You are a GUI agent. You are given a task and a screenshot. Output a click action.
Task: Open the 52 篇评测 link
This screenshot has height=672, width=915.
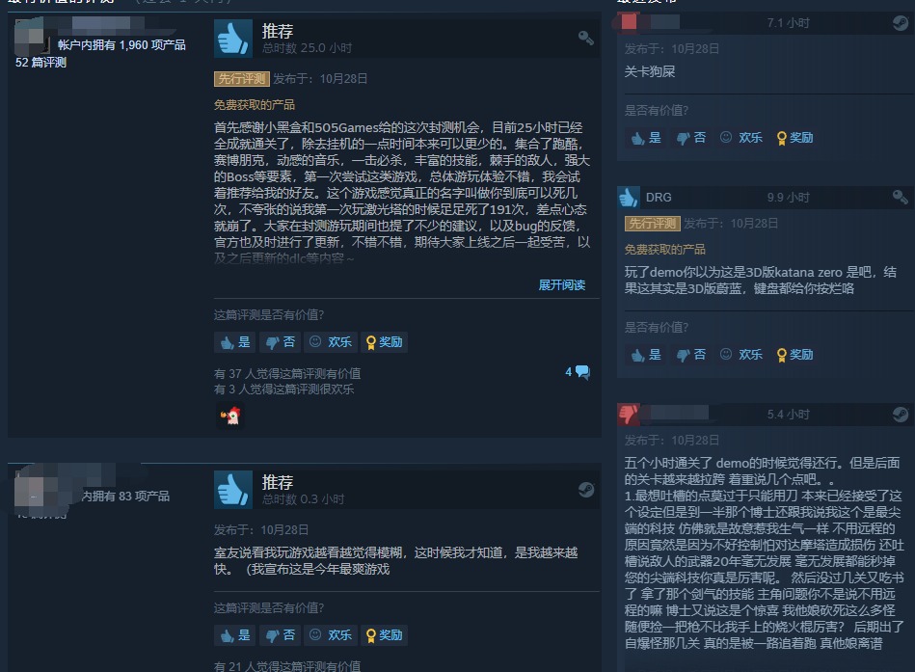[x=40, y=63]
